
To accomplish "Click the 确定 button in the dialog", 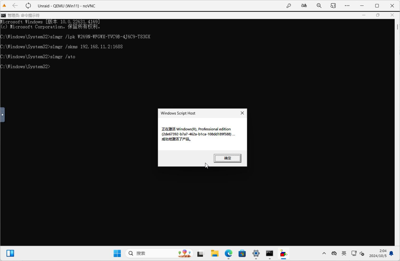I will click(227, 158).
